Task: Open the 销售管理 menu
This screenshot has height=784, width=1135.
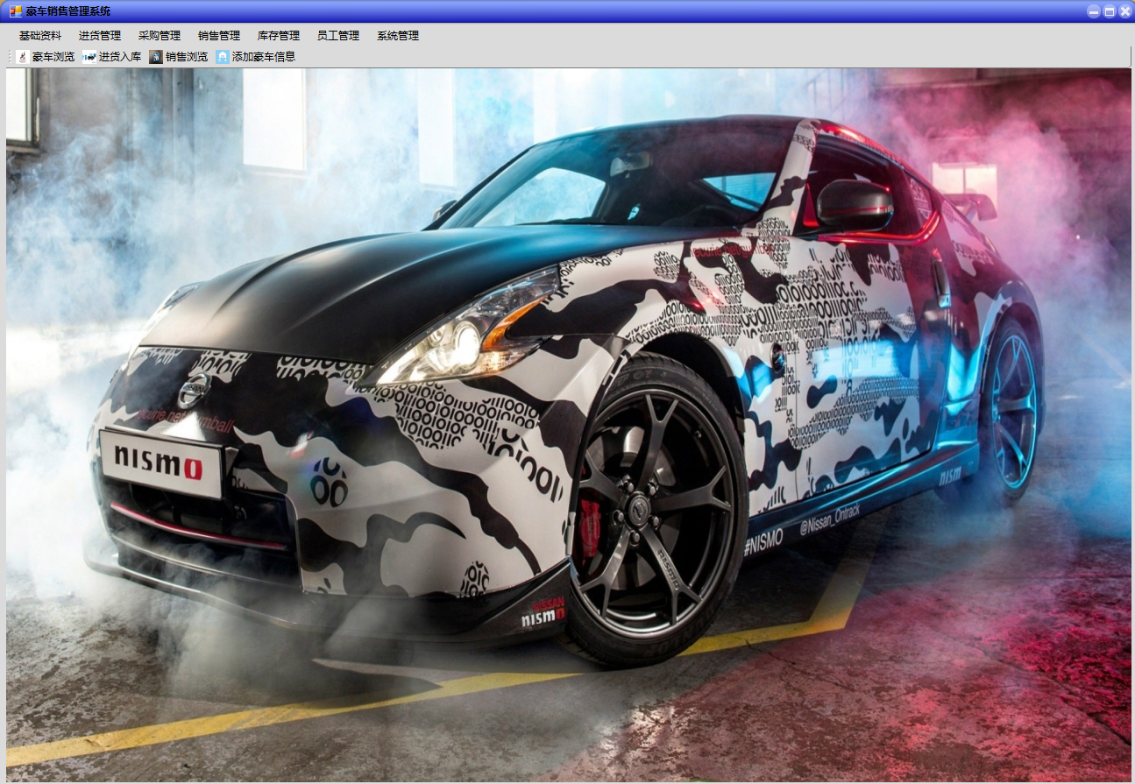Action: coord(219,36)
